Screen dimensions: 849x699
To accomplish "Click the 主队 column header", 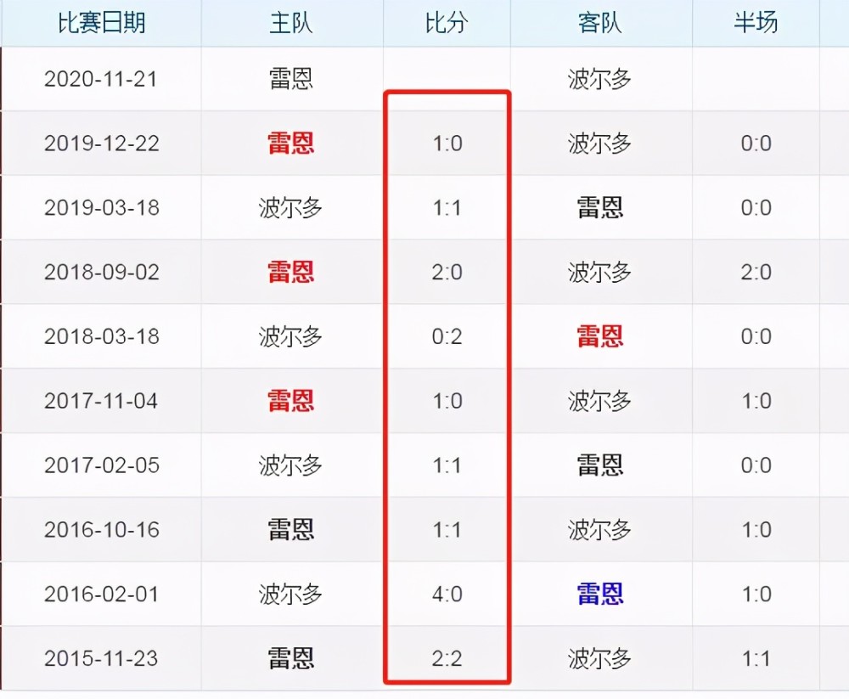I will [291, 23].
